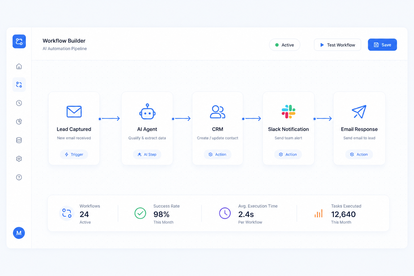The height and width of the screenshot is (276, 414).
Task: Click 'AI Automation Pipeline' subtitle
Action: tap(65, 49)
